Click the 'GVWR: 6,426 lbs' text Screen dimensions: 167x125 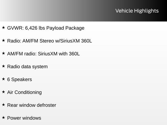[x=26, y=28]
